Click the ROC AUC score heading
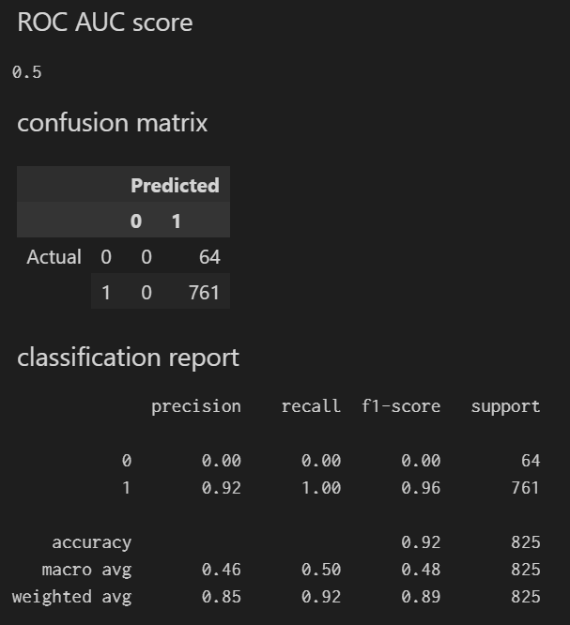The image size is (570, 625). pyautogui.click(x=104, y=23)
